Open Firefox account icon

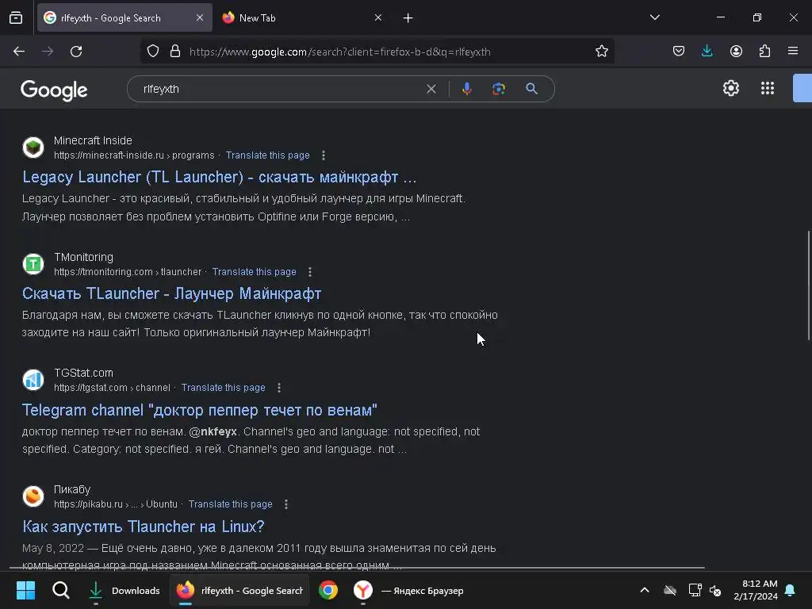coord(736,52)
